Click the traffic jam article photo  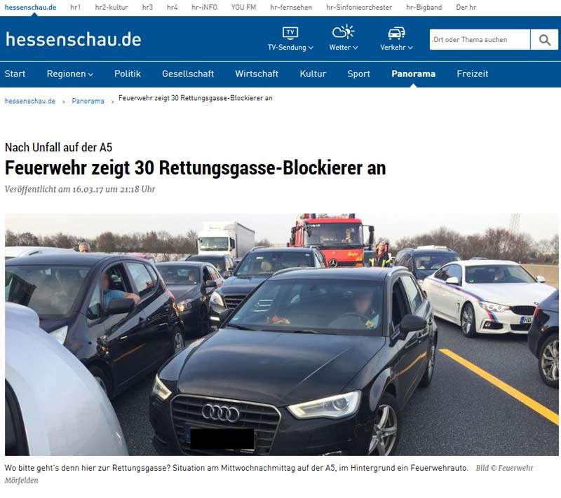tap(282, 334)
